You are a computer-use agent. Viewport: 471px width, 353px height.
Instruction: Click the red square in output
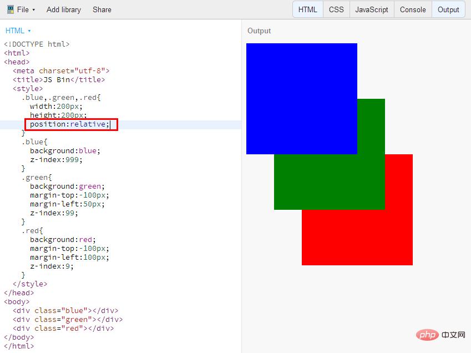[357, 238]
